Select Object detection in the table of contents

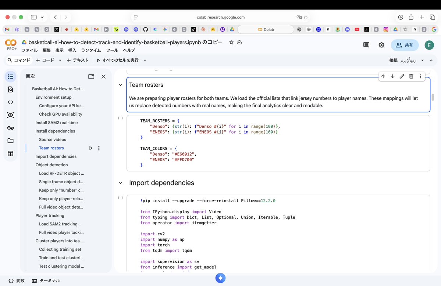52,165
